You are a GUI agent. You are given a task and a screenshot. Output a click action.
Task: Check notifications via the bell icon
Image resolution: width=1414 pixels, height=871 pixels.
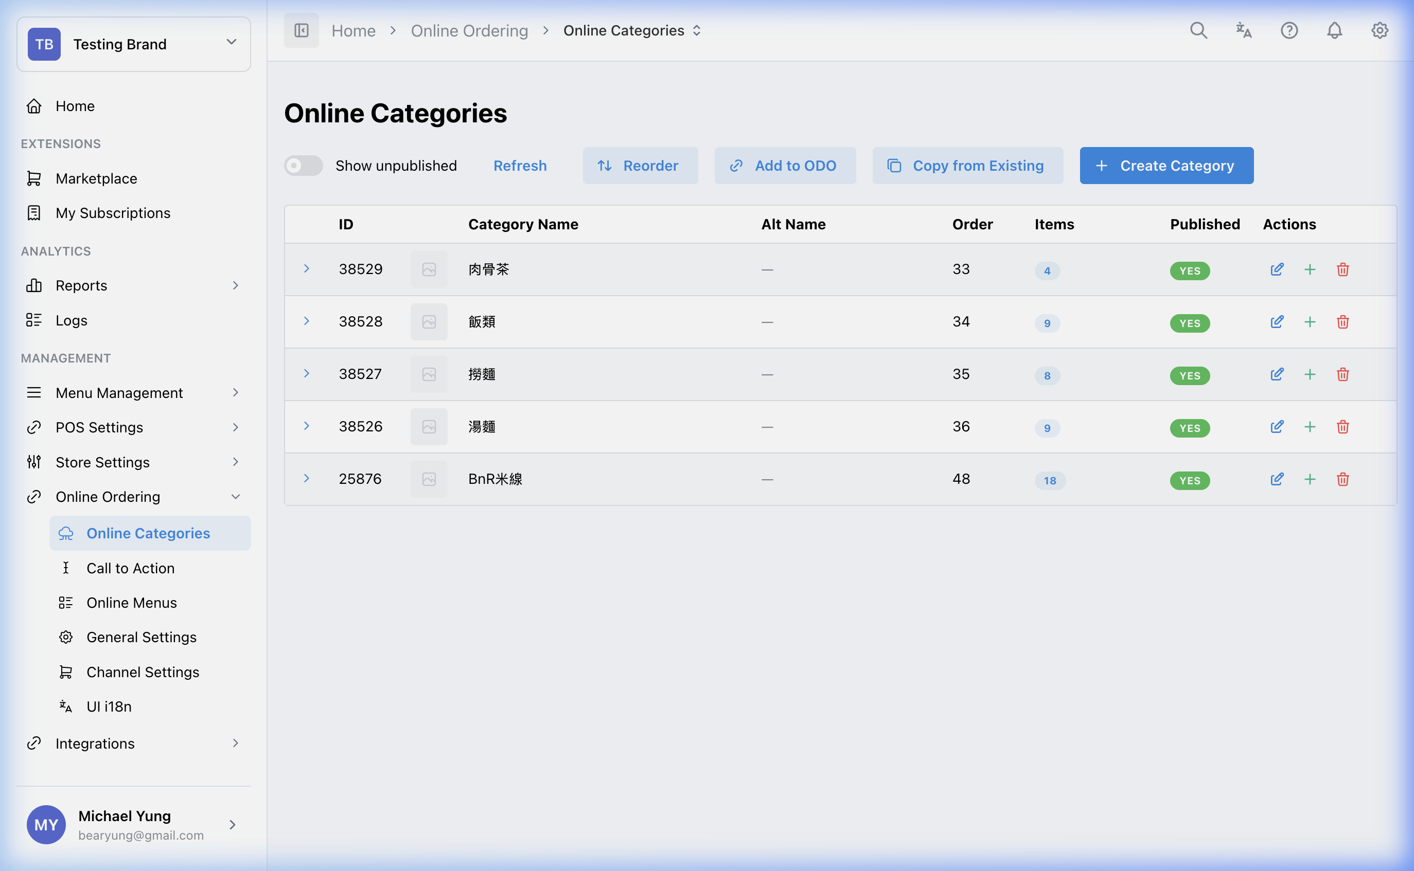click(1334, 30)
